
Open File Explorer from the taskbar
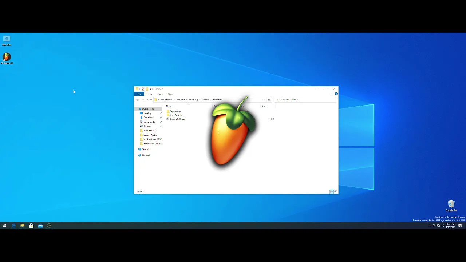[23, 226]
